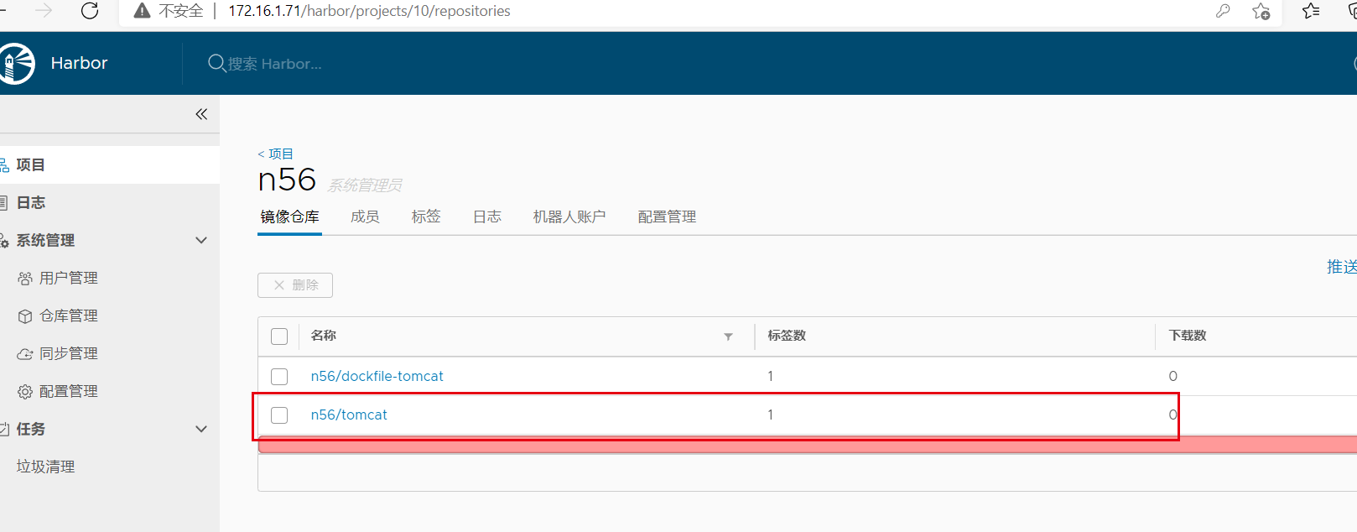Screen dimensions: 1357x532
Task: Add page to favorites star icon
Action: (x=1261, y=11)
